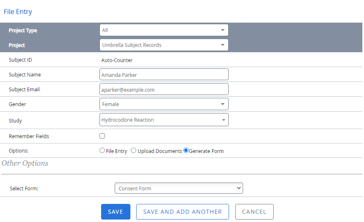Image resolution: width=364 pixels, height=222 pixels.
Task: Click the Subject Name input field
Action: click(163, 74)
